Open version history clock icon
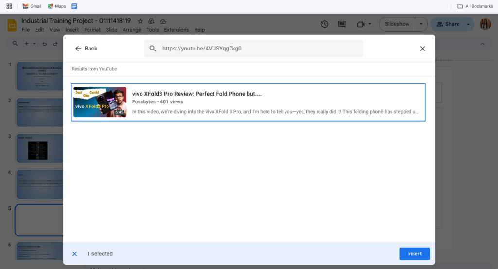Screen dimensions: 498x269 (x=325, y=24)
